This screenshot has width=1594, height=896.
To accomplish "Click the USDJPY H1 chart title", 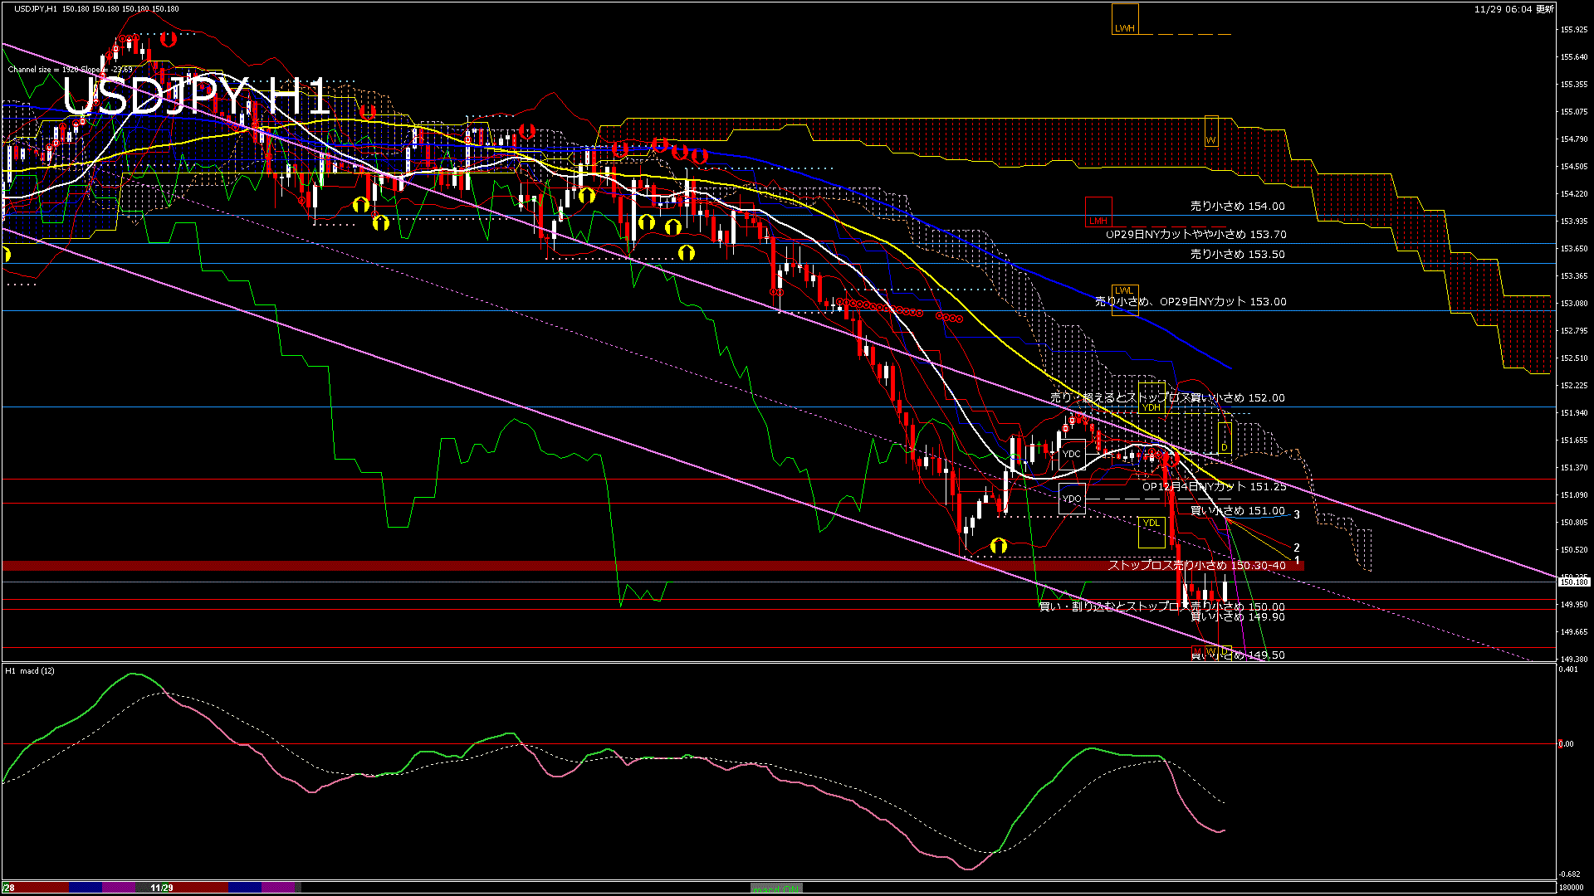I will 196,98.
